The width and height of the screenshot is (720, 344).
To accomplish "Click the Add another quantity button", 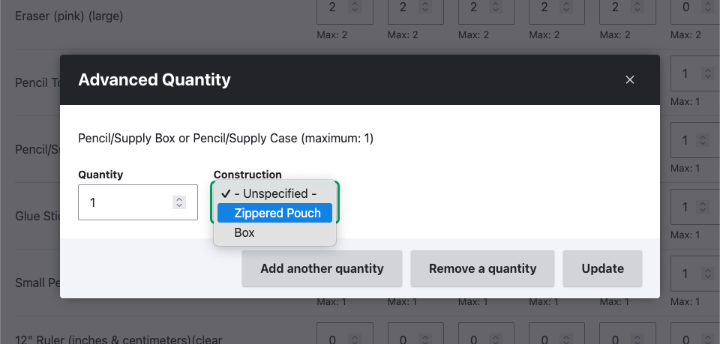I will [322, 268].
